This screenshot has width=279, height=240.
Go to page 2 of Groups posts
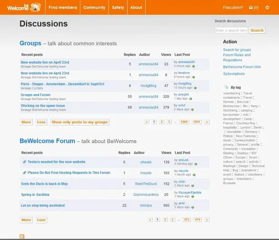coord(162,122)
